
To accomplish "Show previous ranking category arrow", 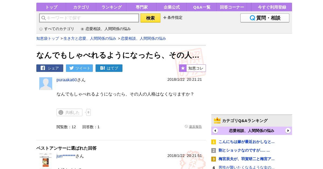I will pyautogui.click(x=215, y=131).
